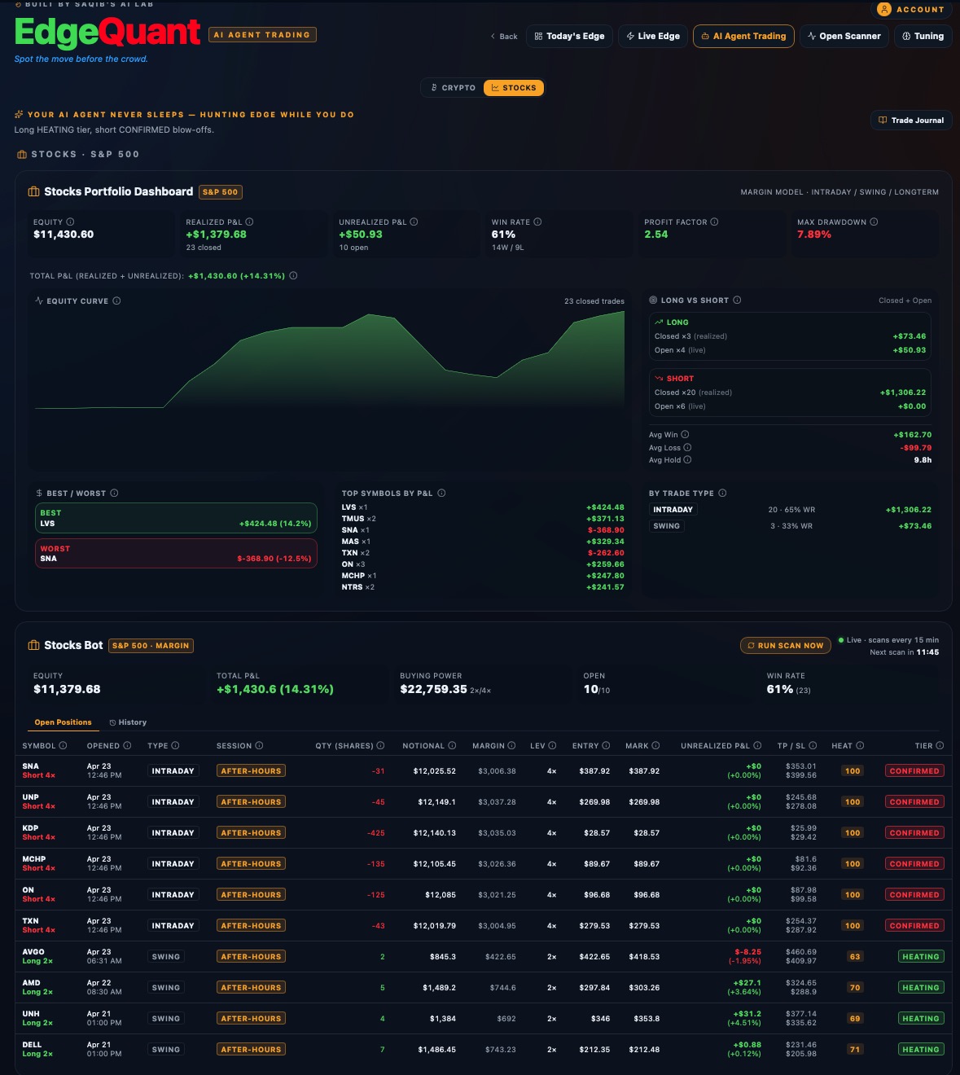Screen dimensions: 960x1075
Task: Open the Trade Journal
Action: tap(911, 120)
